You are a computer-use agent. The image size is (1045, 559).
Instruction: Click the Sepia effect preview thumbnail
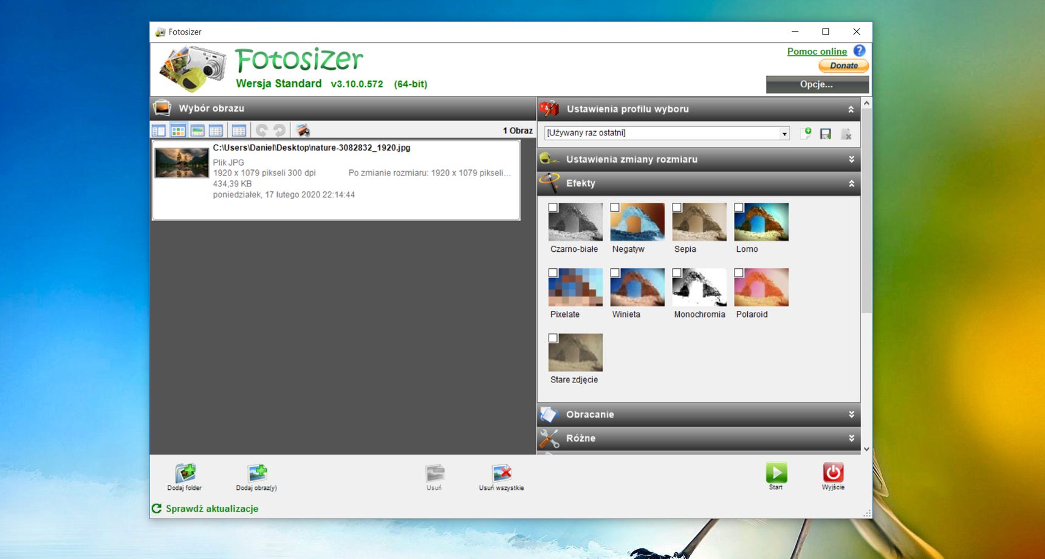point(699,222)
